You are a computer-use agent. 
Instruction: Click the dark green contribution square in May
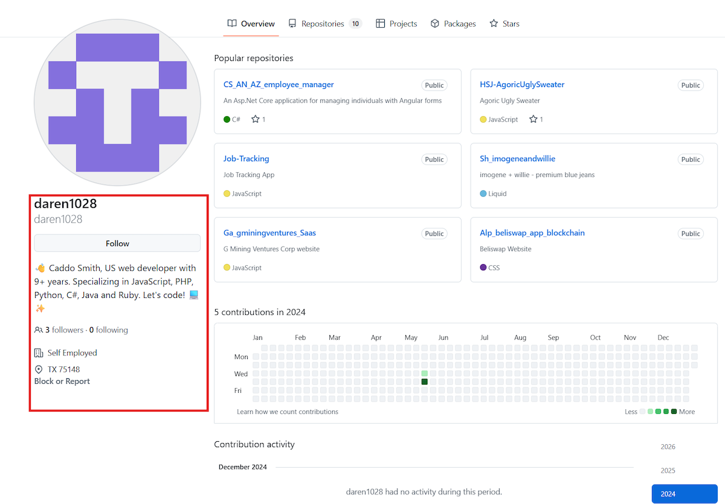pyautogui.click(x=425, y=382)
